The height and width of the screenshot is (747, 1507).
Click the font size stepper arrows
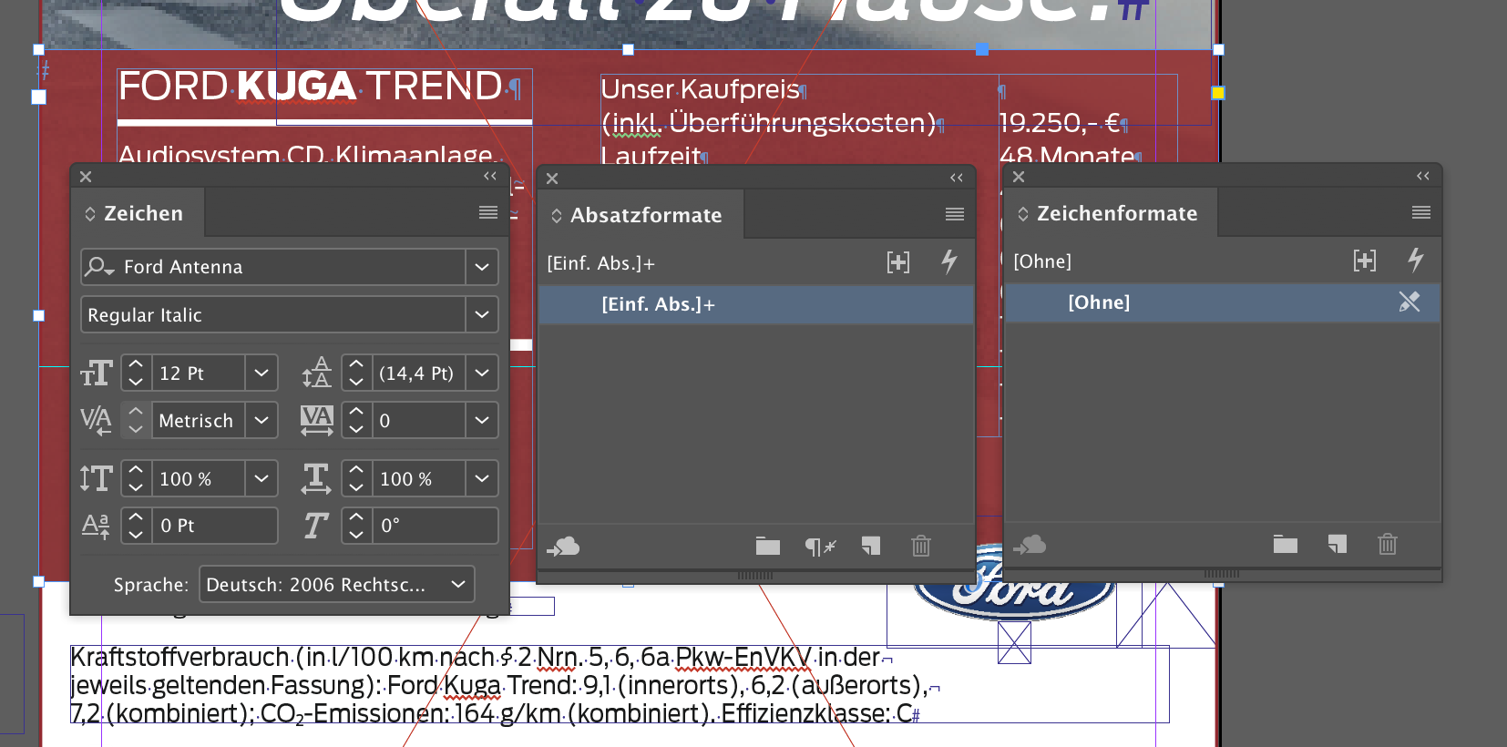click(x=136, y=373)
